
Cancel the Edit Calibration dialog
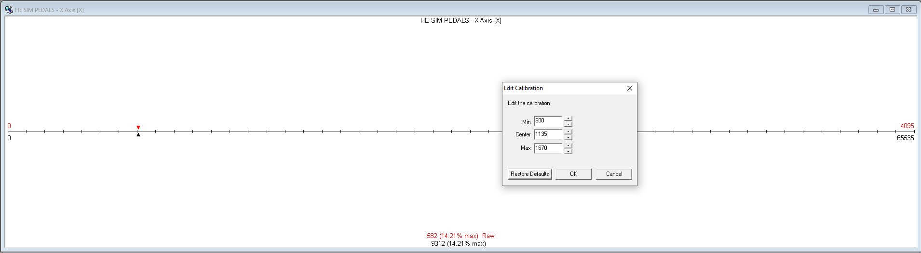pos(614,174)
